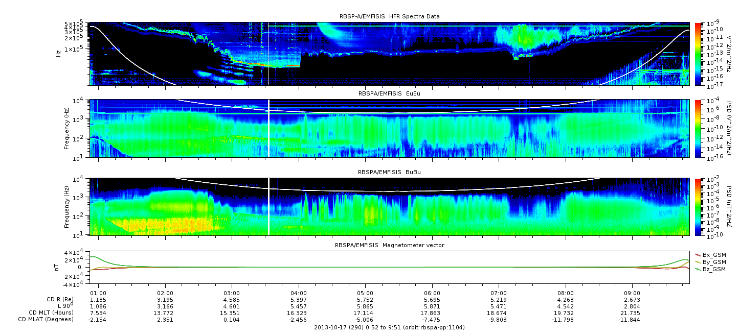Image resolution: width=740 pixels, height=336 pixels.
Task: Click the Magnetometer vector panel title
Action: point(389,245)
